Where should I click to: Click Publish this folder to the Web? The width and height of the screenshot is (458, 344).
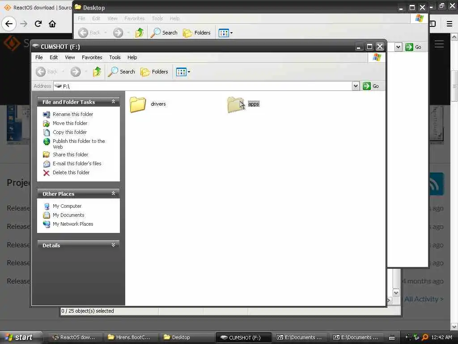79,144
